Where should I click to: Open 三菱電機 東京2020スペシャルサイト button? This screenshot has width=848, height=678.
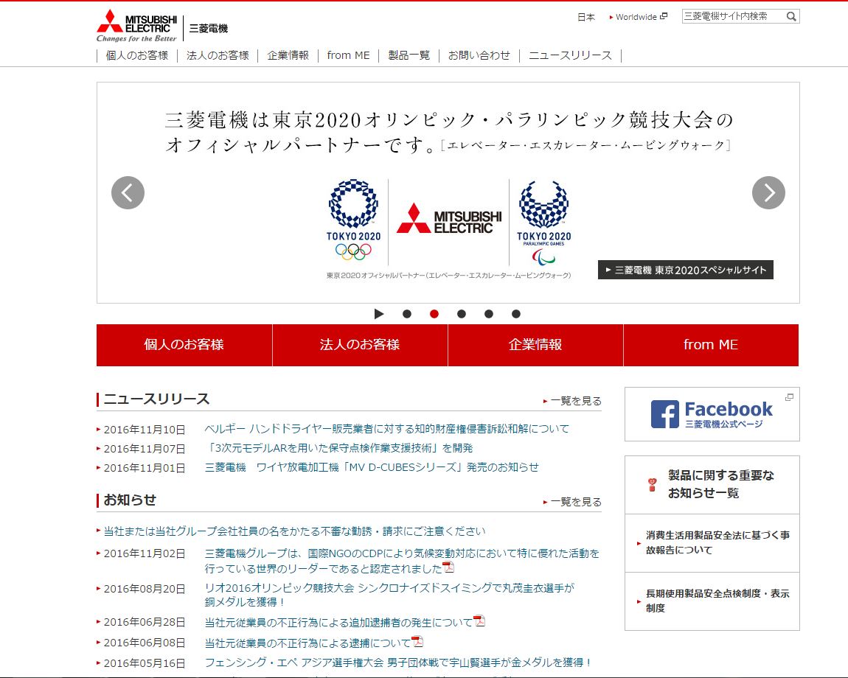(x=686, y=270)
